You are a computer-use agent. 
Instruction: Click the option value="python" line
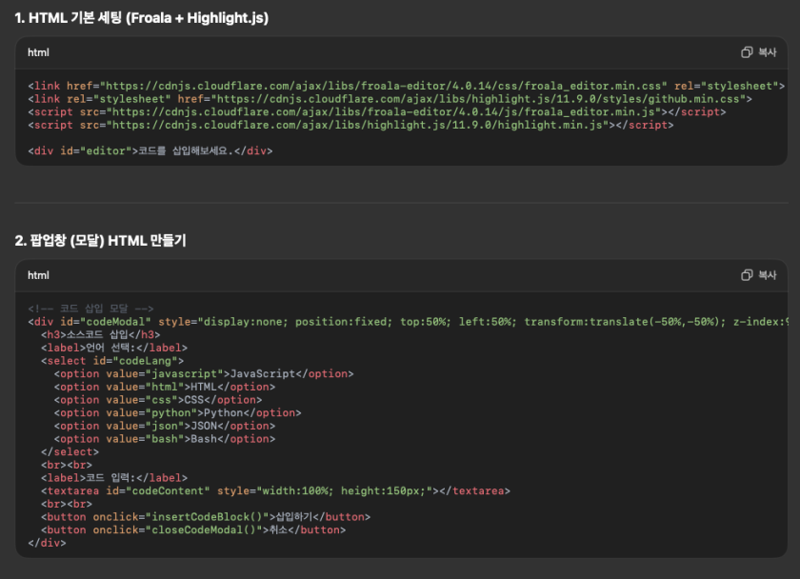coord(177,412)
